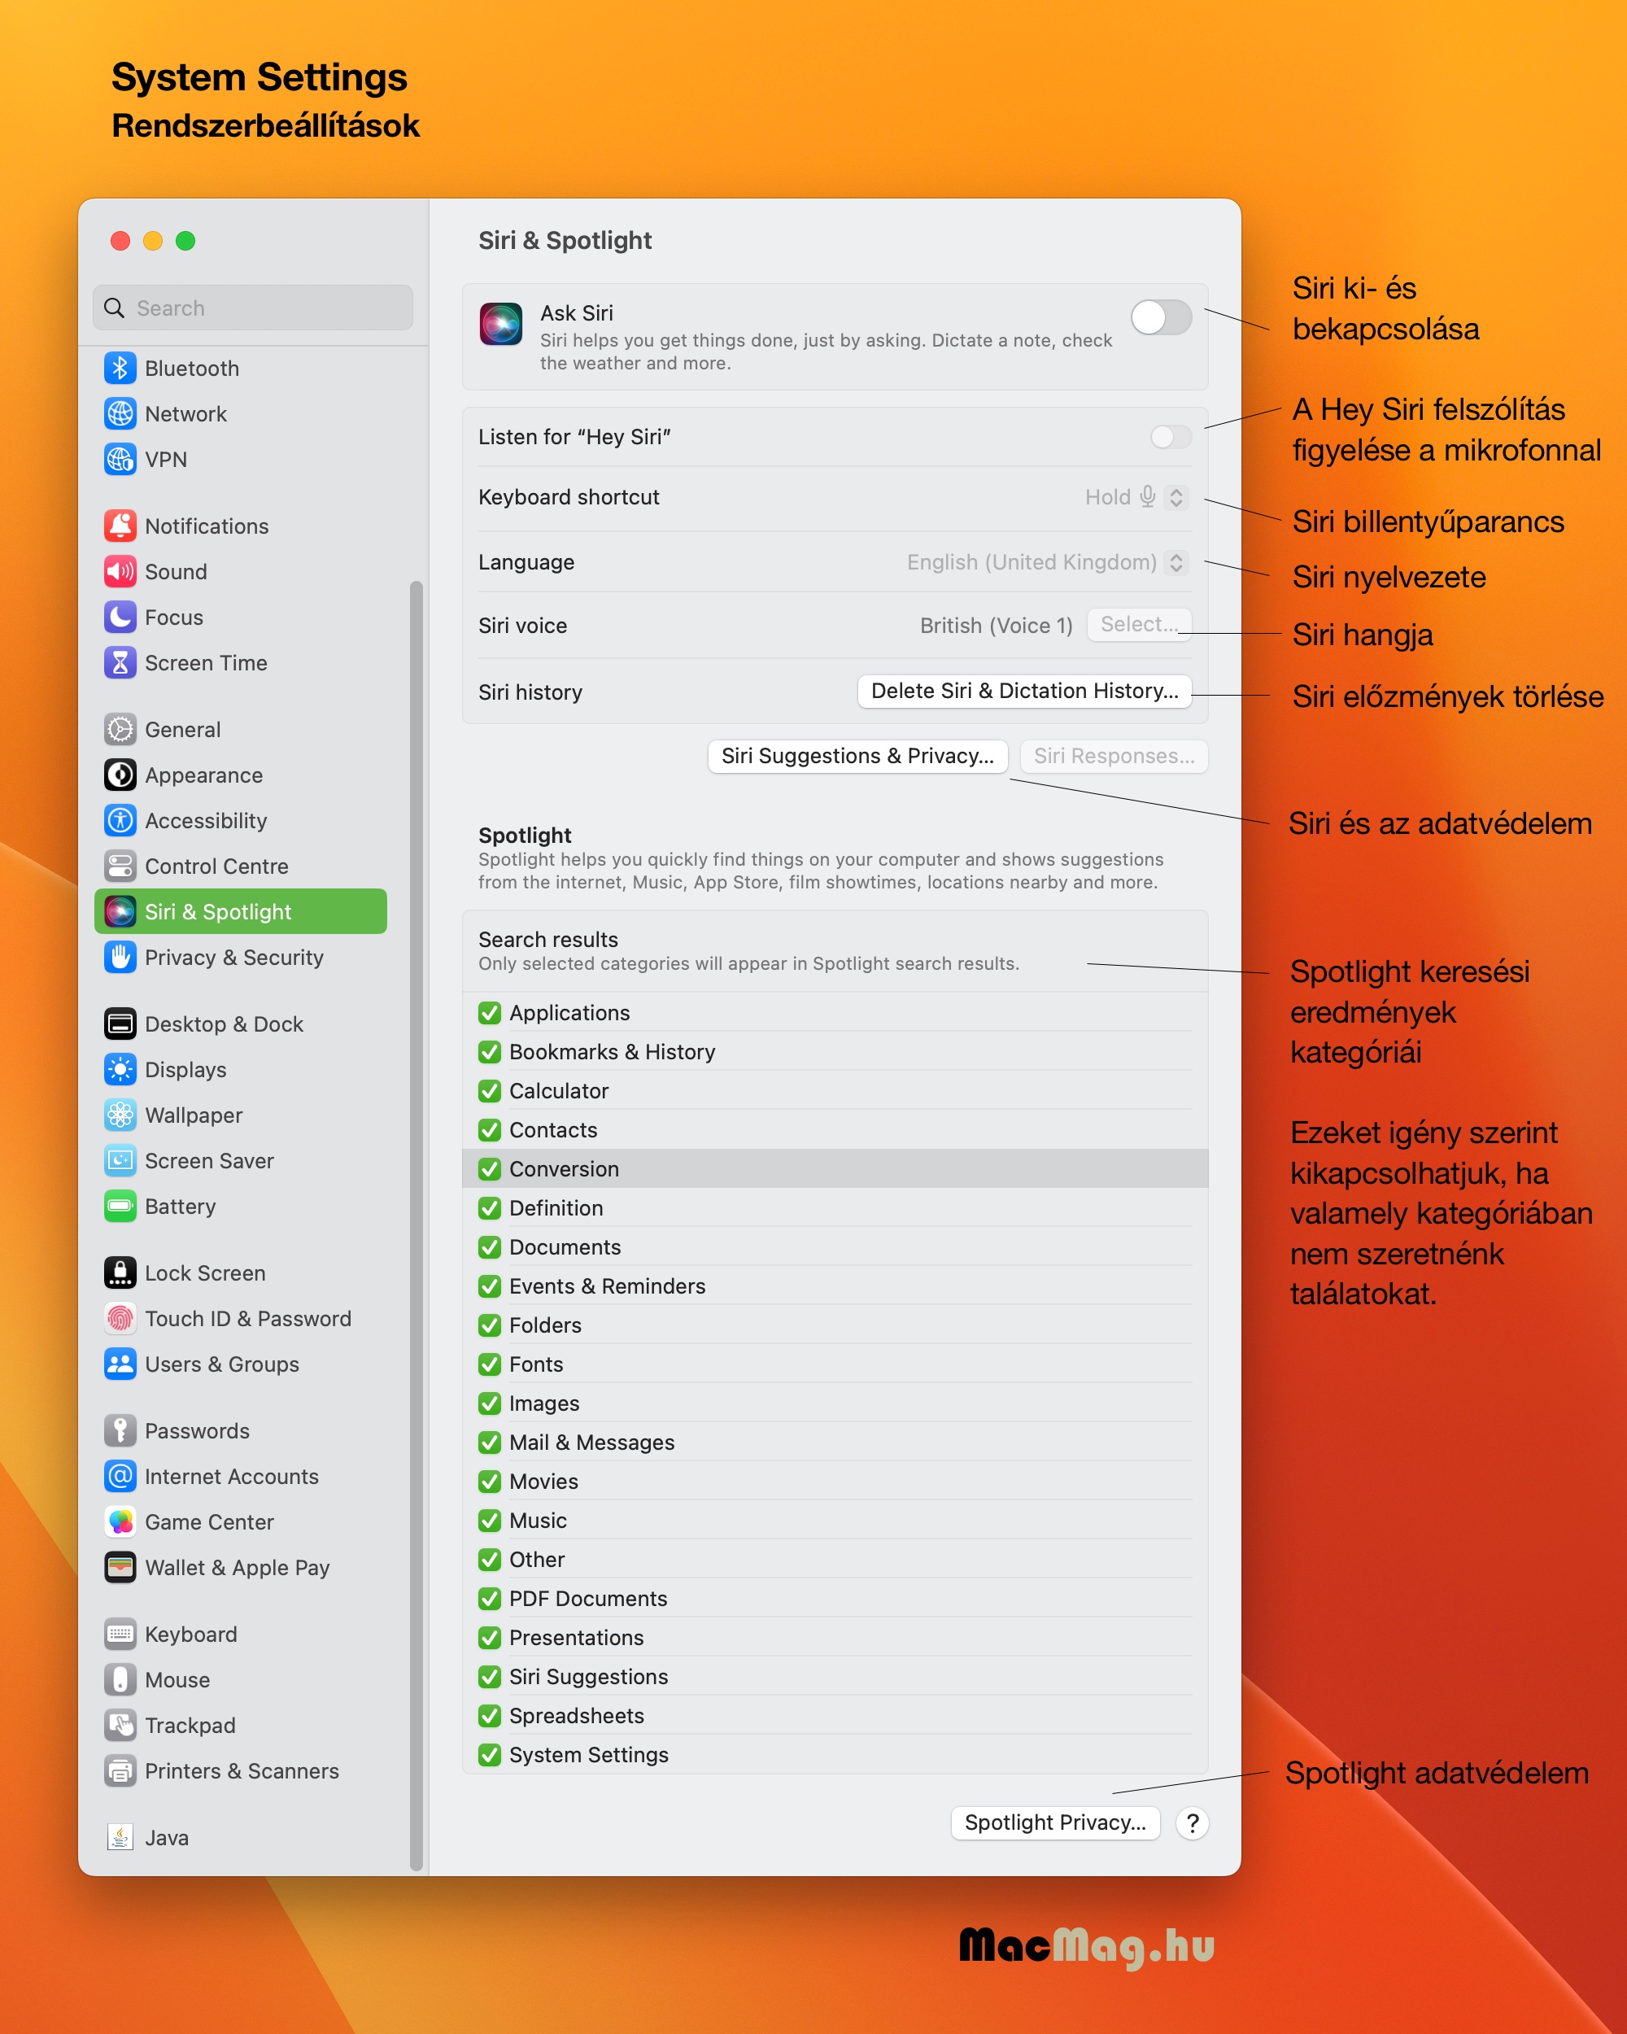Select the Passwords key icon

click(120, 1430)
